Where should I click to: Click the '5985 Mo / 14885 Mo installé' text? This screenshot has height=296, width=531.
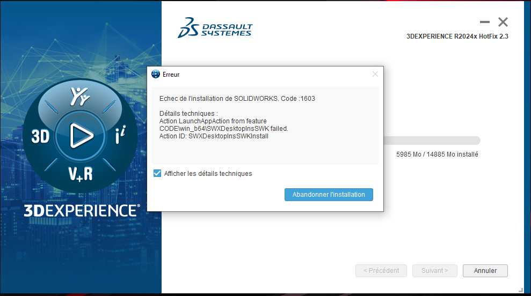437,154
